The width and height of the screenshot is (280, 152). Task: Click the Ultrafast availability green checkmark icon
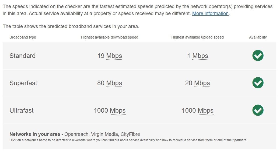(258, 110)
